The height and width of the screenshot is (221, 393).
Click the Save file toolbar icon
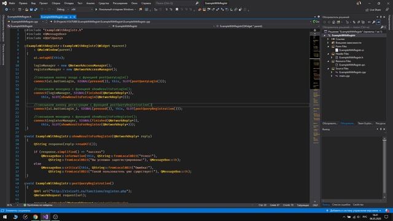click(x=31, y=10)
